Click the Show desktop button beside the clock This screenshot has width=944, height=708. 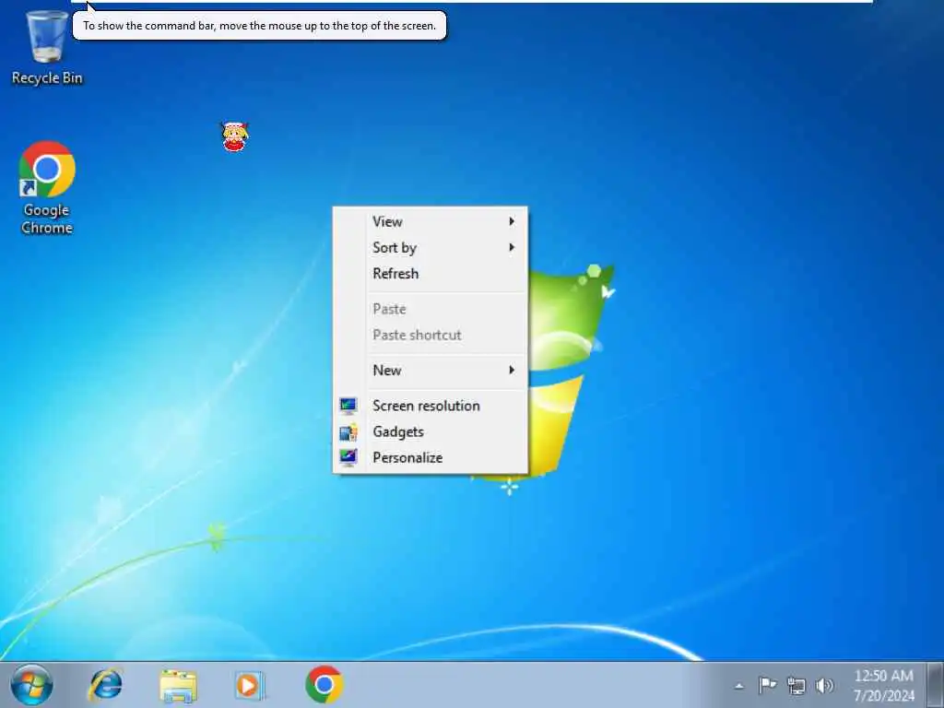[935, 685]
